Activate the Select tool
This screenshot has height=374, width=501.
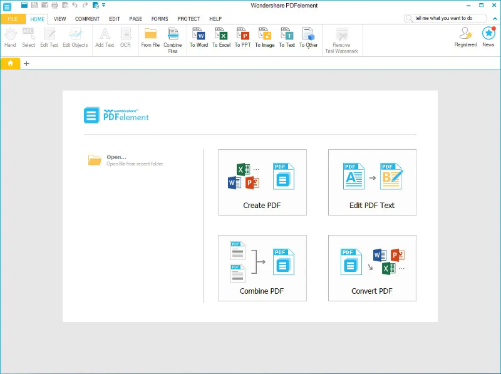(x=28, y=39)
